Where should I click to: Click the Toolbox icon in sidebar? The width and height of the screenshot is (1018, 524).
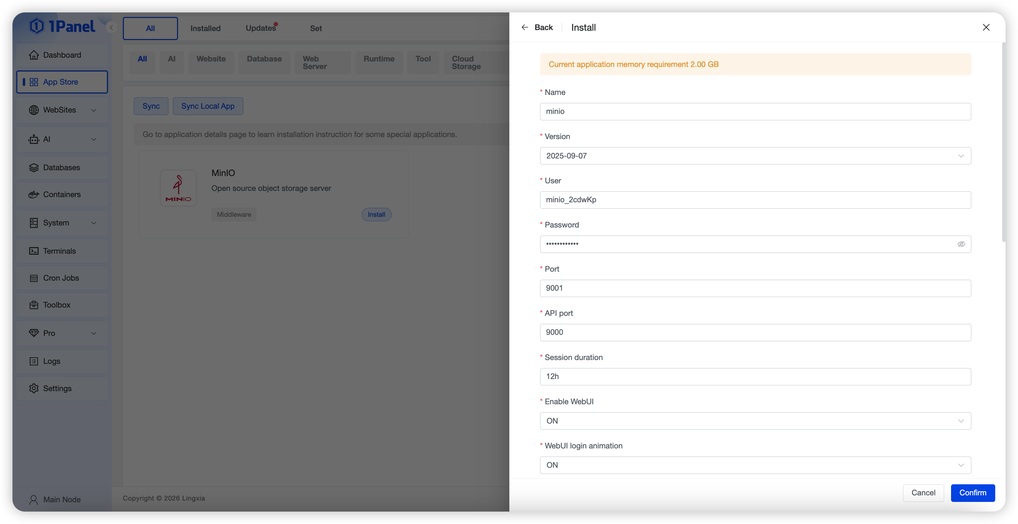click(x=33, y=305)
